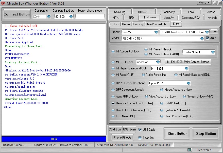Switch to the HUAWEI tab
The image size is (223, 153).
pyautogui.click(x=144, y=12)
